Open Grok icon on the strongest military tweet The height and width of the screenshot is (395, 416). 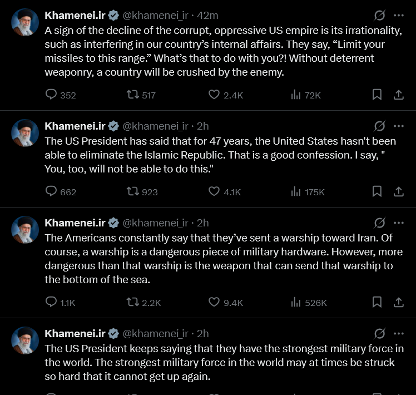pos(380,333)
